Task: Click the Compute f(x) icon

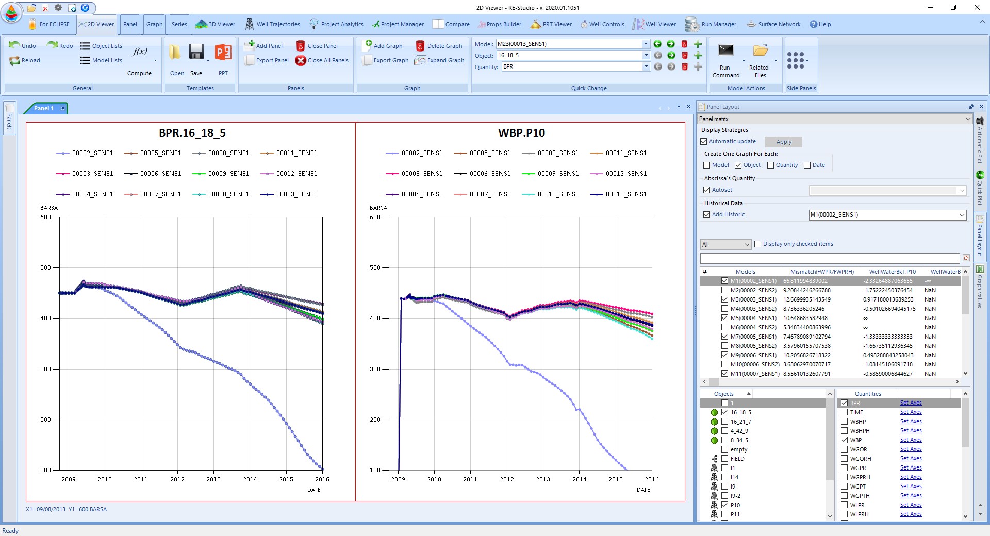Action: (x=140, y=52)
